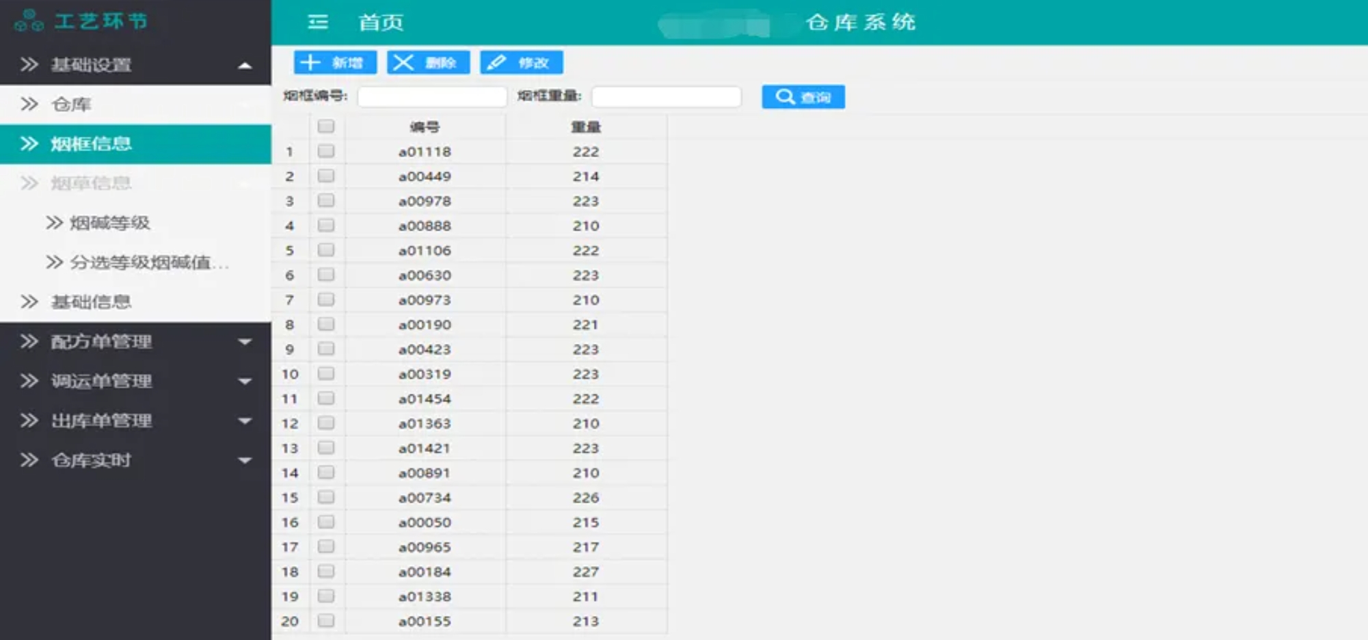Image resolution: width=1368 pixels, height=640 pixels.
Task: Click the 烟框重量 input field
Action: coord(666,97)
